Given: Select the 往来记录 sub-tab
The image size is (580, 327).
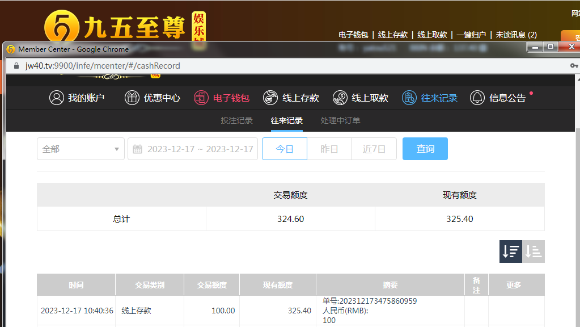Looking at the screenshot, I should [x=287, y=120].
